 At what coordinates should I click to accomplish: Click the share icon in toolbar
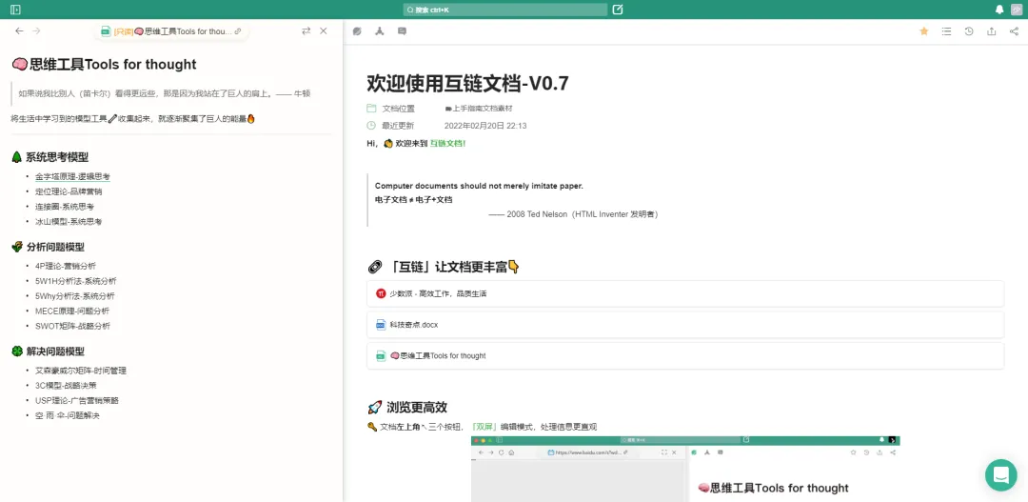[x=1014, y=31]
